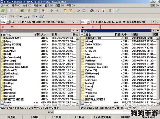The image size is (160, 119).
Task: Open the left panel drive dropdown
Action: click(x=8, y=22)
